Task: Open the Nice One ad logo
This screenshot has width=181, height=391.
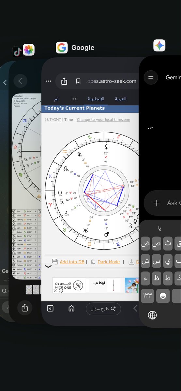Action: (78, 286)
